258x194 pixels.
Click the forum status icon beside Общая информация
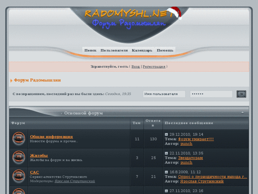pyautogui.click(x=19, y=139)
